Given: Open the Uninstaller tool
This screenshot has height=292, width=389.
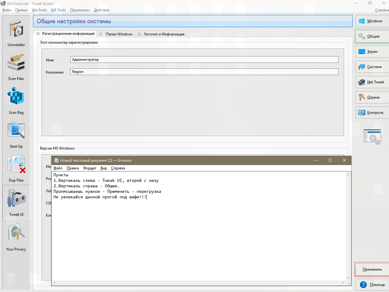Looking at the screenshot, I should tap(16, 33).
